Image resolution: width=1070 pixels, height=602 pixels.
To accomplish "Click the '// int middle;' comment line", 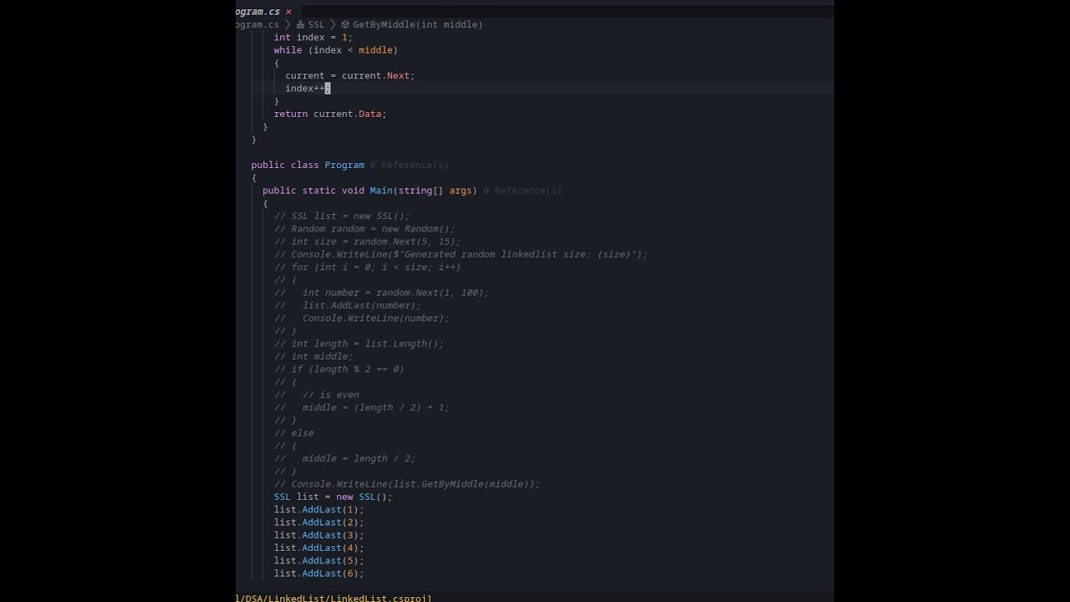I will [313, 356].
